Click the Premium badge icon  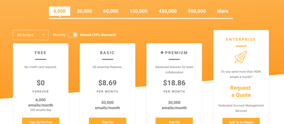click(x=162, y=52)
